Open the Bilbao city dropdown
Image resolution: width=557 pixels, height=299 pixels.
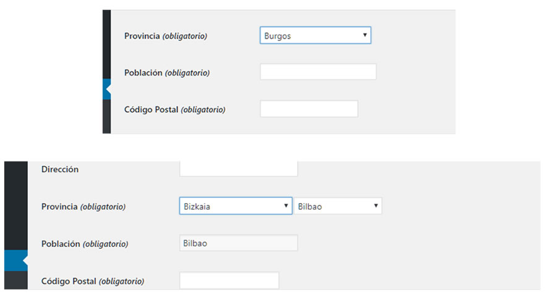pyautogui.click(x=337, y=206)
